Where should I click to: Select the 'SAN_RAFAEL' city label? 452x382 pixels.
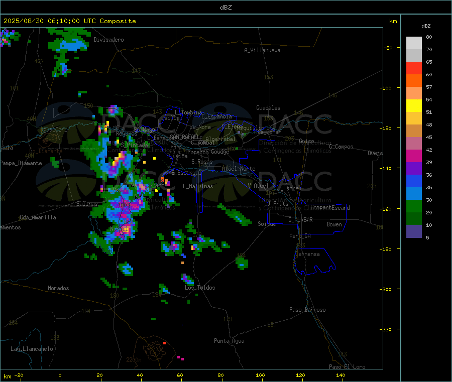coord(184,137)
